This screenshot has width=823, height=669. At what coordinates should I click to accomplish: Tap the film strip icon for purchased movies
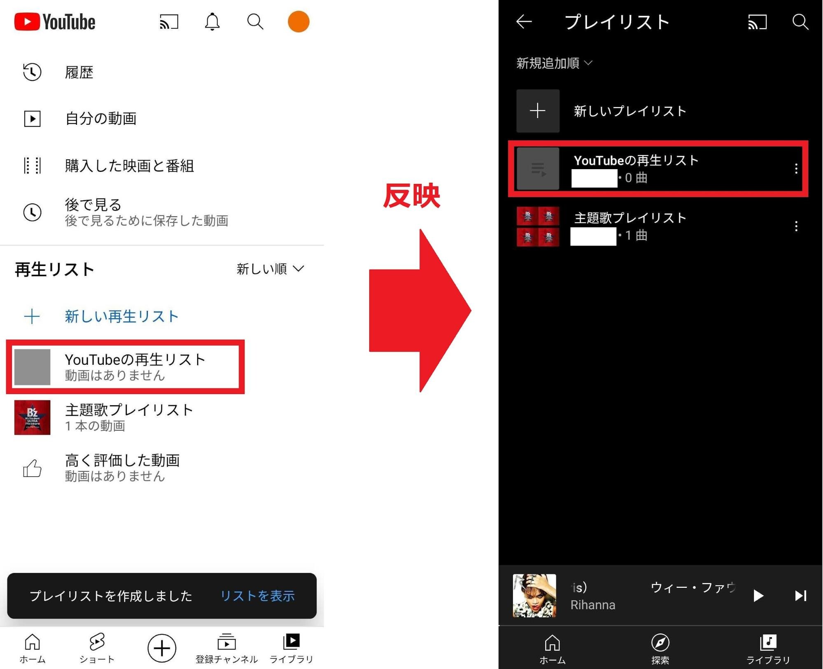click(x=32, y=166)
